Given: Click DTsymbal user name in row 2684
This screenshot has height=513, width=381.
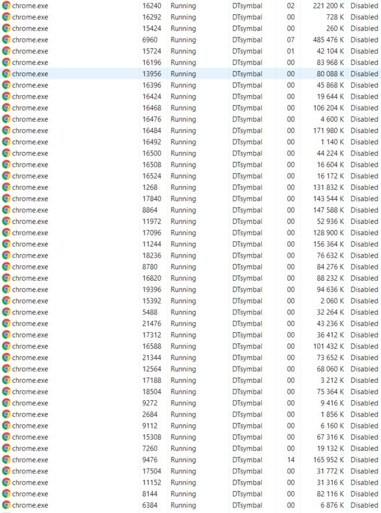Looking at the screenshot, I should (247, 414).
